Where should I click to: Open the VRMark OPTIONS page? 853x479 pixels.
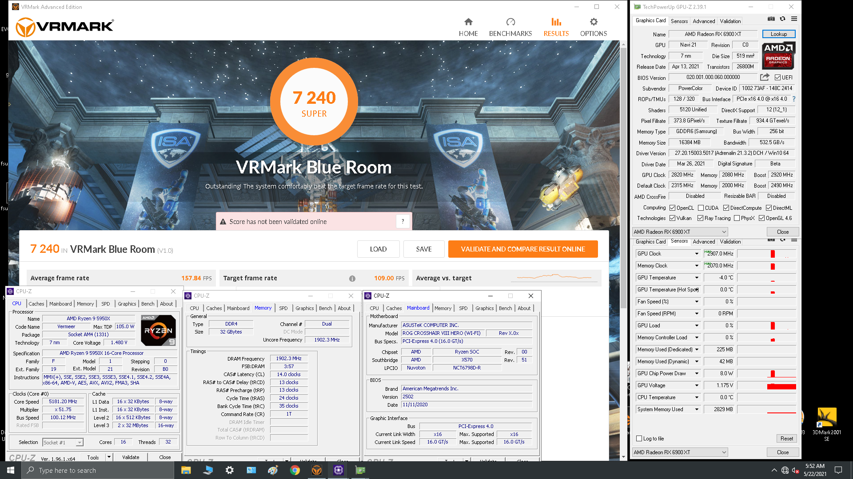594,27
